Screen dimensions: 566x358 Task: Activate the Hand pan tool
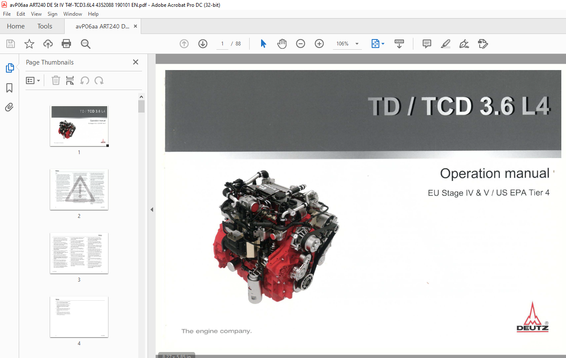(x=282, y=44)
